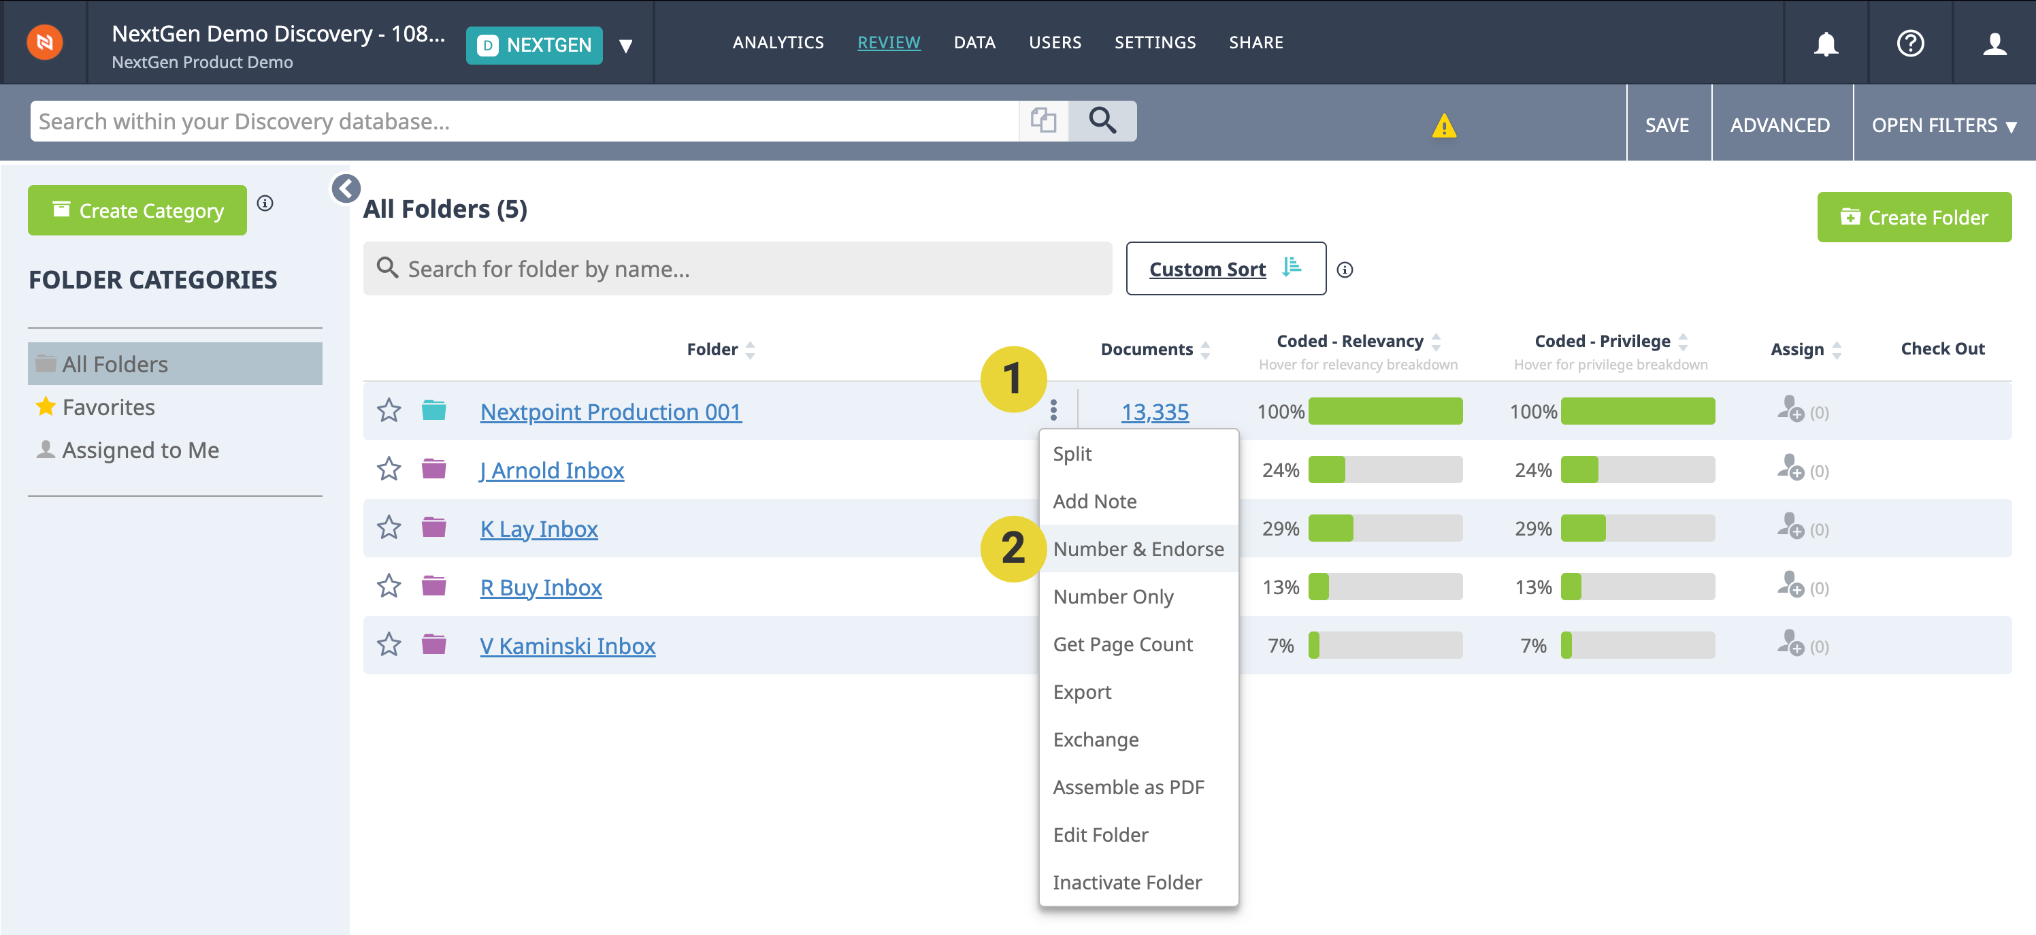Click the Create Folder button

(1914, 217)
